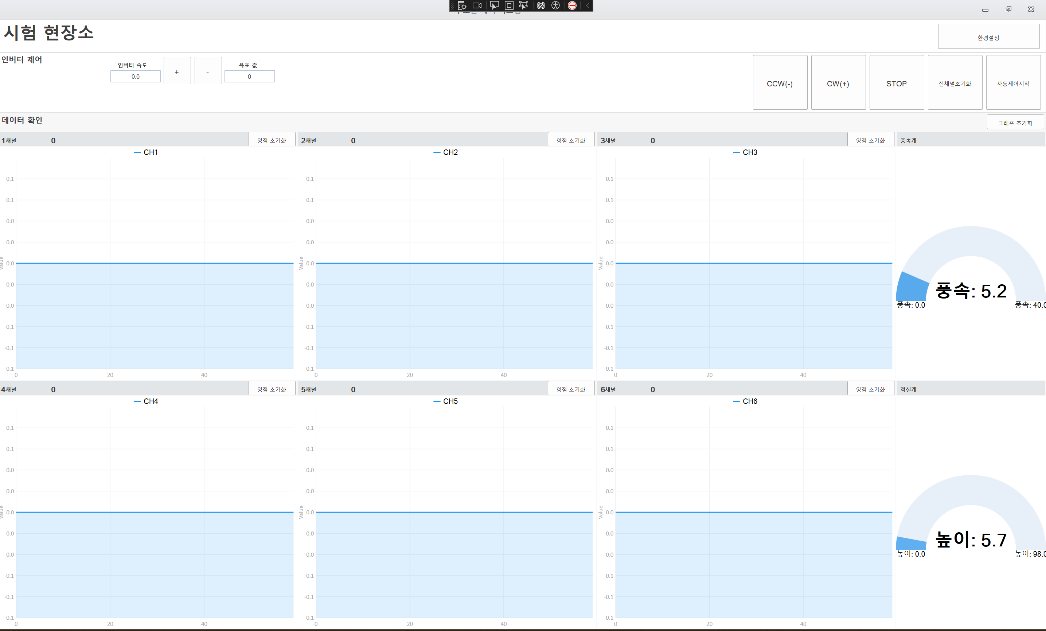Viewport: 1046px width, 631px height.
Task: Collapse debug toolbar with left chevron
Action: (x=588, y=5)
